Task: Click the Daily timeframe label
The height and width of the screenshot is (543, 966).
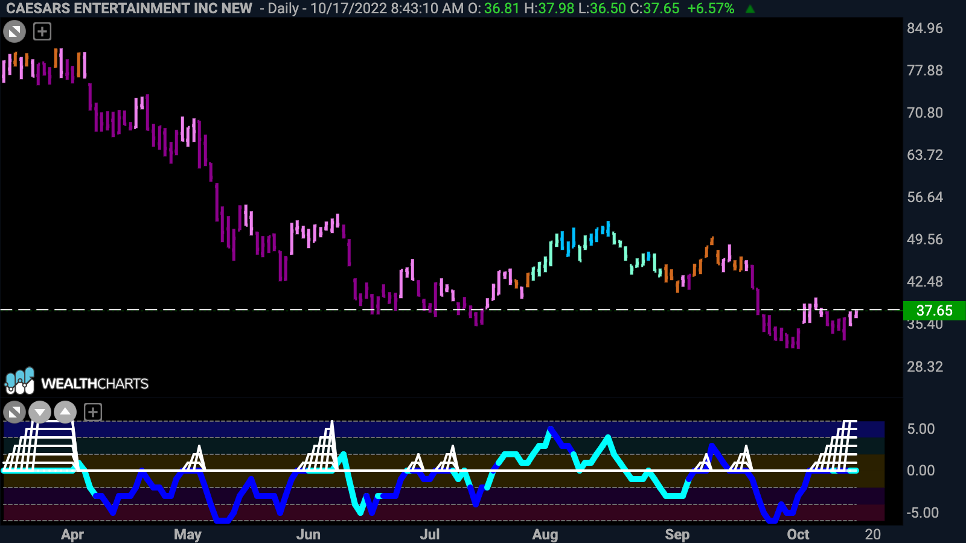Action: tap(283, 8)
